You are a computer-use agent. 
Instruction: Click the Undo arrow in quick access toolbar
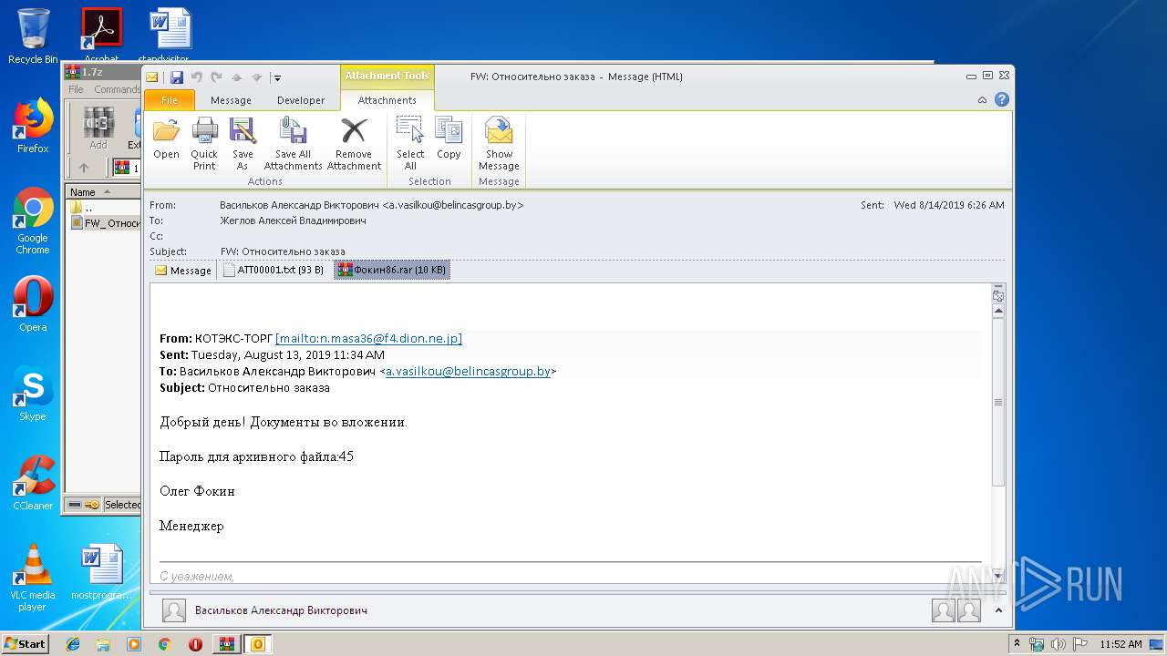pos(196,77)
